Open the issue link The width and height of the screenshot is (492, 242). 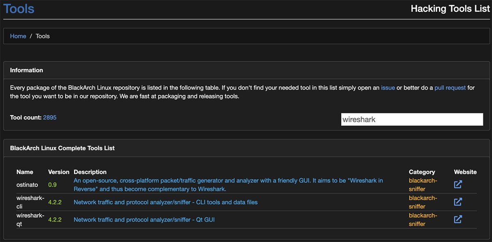pos(388,87)
